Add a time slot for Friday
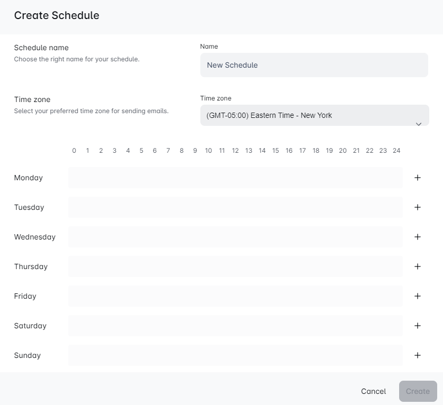This screenshot has height=405, width=443. pyautogui.click(x=418, y=296)
